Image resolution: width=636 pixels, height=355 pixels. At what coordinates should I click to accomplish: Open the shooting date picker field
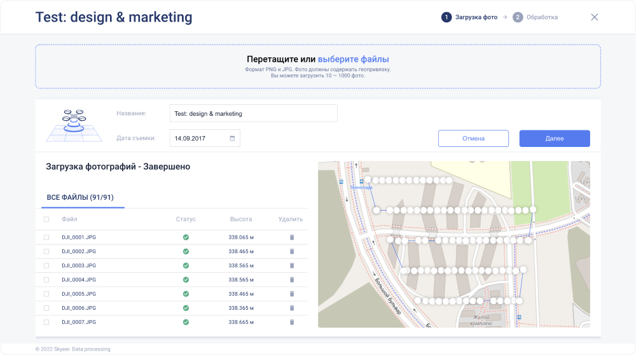tap(198, 138)
